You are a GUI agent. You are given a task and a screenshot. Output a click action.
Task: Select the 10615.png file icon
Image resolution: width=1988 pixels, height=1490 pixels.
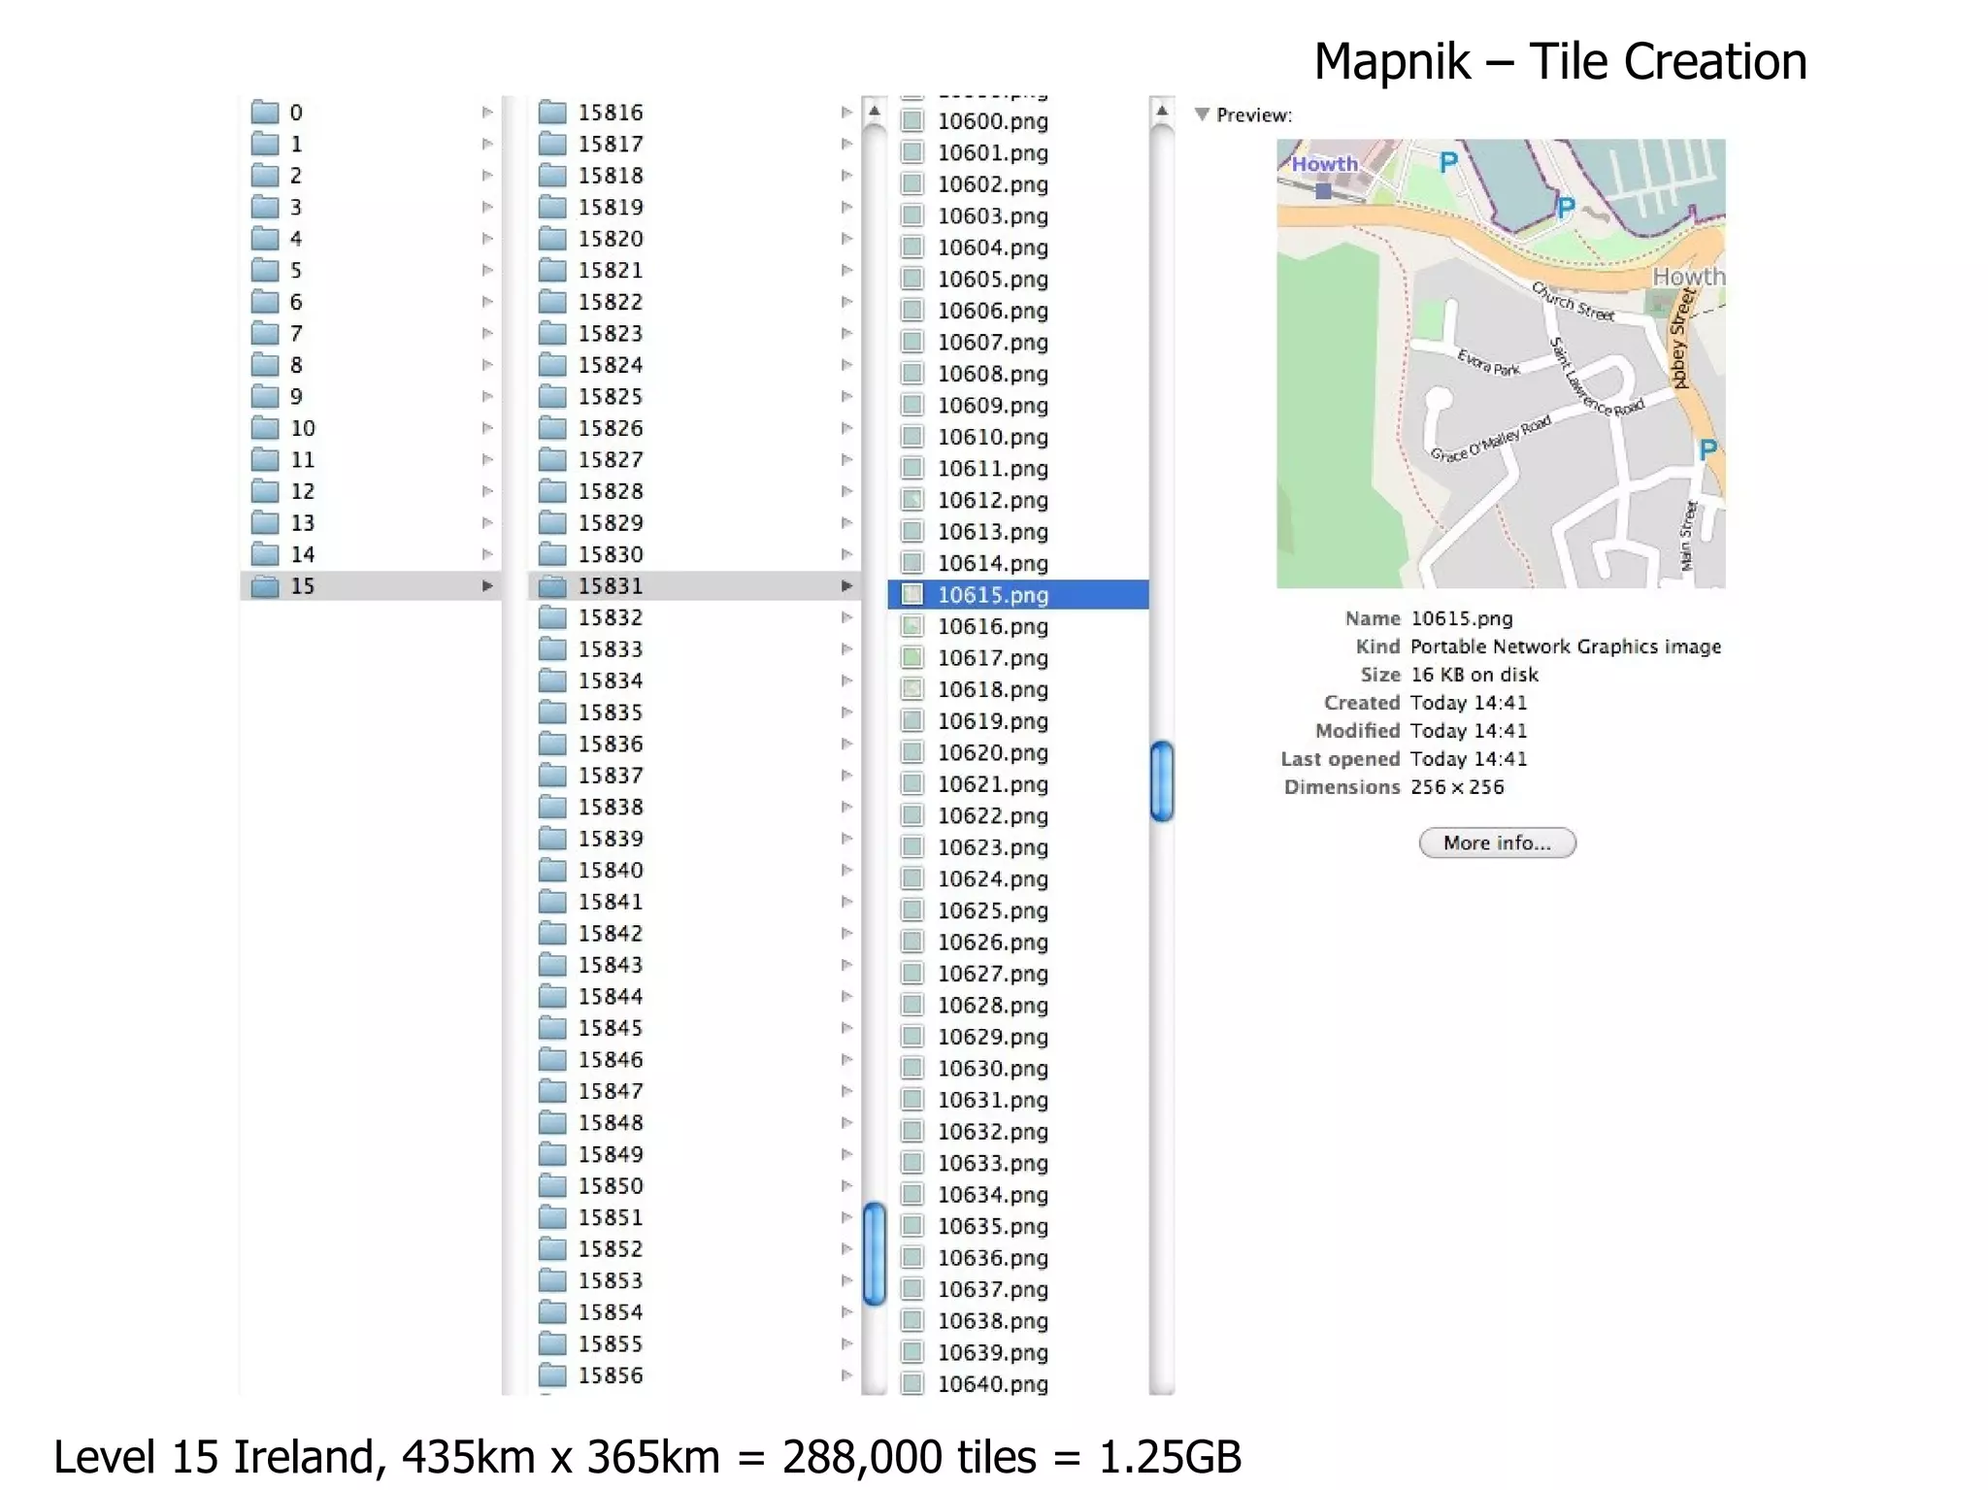pos(912,594)
